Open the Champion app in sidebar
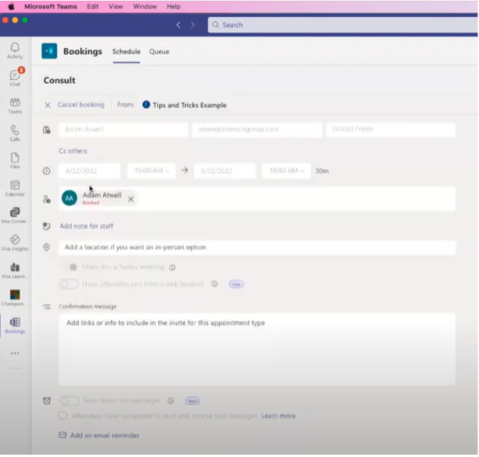This screenshot has width=479, height=457. tap(14, 298)
